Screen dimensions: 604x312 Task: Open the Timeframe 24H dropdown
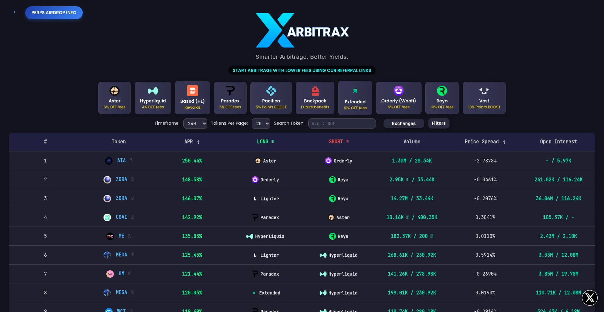pyautogui.click(x=195, y=123)
